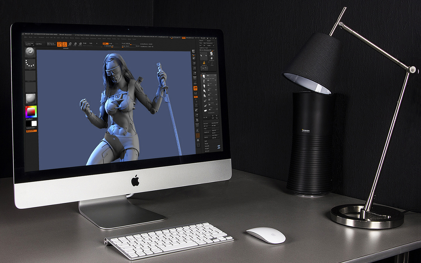The height and width of the screenshot is (263, 421).
Task: Click the Scroll canvas icon in right shelf
Action: coord(194,59)
